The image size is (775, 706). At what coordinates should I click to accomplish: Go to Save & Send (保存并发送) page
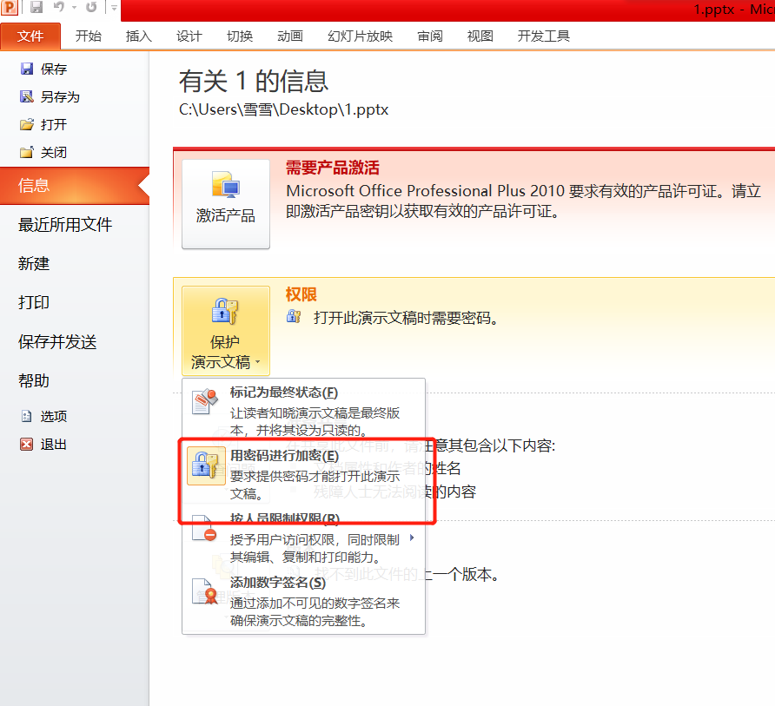[x=57, y=342]
